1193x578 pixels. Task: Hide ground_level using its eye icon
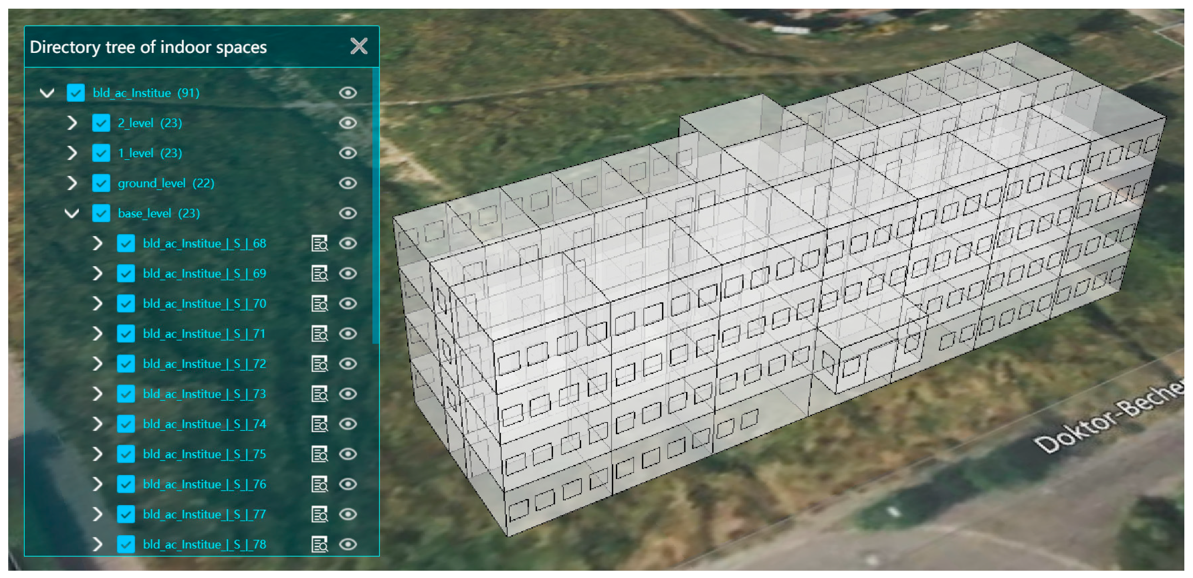coord(347,183)
